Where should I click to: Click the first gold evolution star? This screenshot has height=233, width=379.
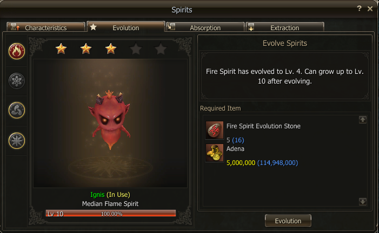click(61, 49)
